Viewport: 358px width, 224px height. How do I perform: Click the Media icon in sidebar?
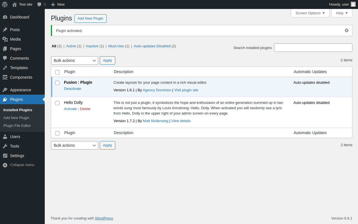(x=5, y=39)
